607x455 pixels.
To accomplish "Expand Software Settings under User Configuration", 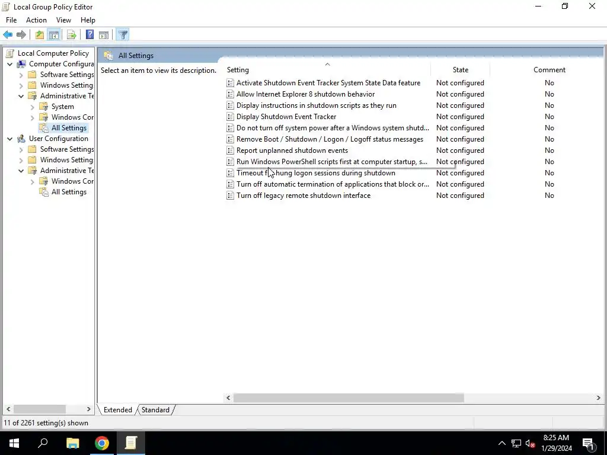I will click(21, 149).
